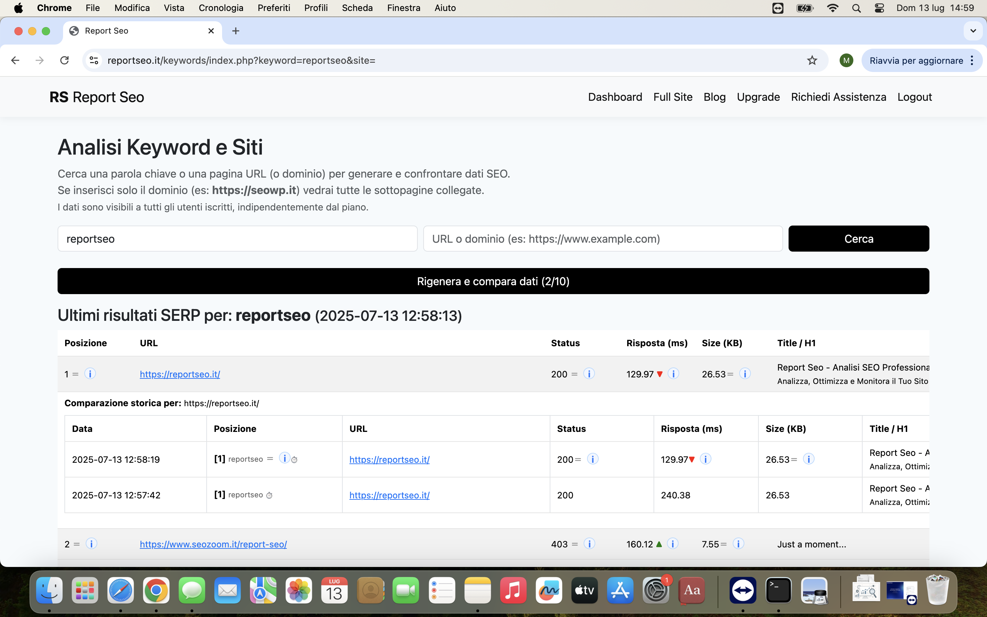Image resolution: width=987 pixels, height=617 pixels.
Task: Click date cell 2025-07-13 12:57:42
Action: pyautogui.click(x=116, y=495)
